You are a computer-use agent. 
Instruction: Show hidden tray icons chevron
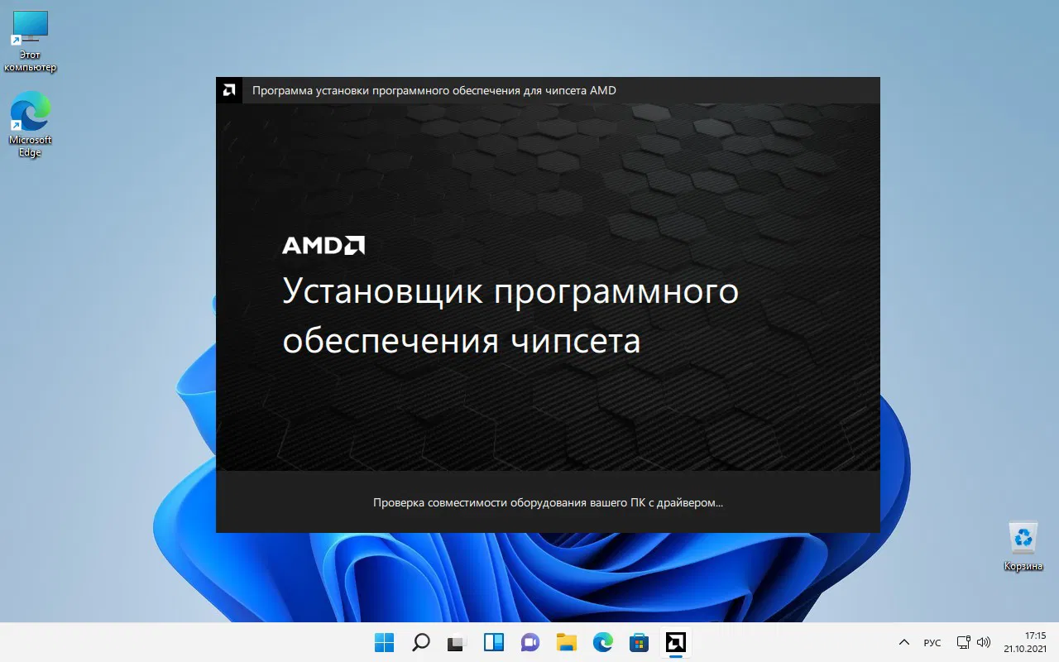[x=904, y=642]
